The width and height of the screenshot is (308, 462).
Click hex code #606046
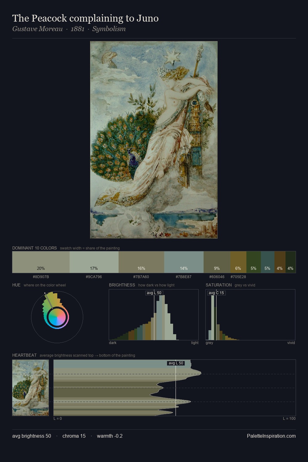(x=217, y=277)
